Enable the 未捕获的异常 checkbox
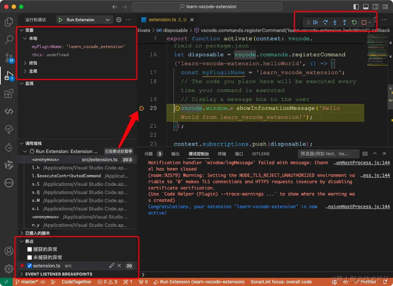The image size is (393, 286). point(30,258)
